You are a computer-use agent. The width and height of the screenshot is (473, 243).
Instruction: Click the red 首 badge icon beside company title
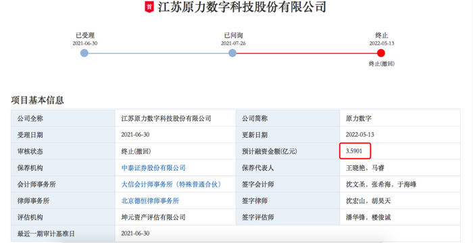pos(149,7)
